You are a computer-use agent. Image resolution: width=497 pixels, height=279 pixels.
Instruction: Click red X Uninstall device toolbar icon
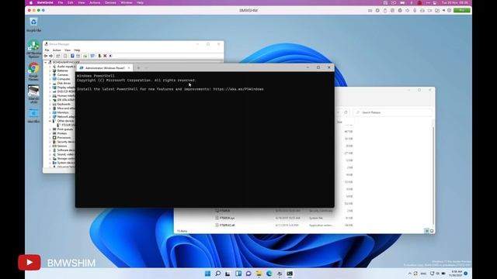[105, 56]
